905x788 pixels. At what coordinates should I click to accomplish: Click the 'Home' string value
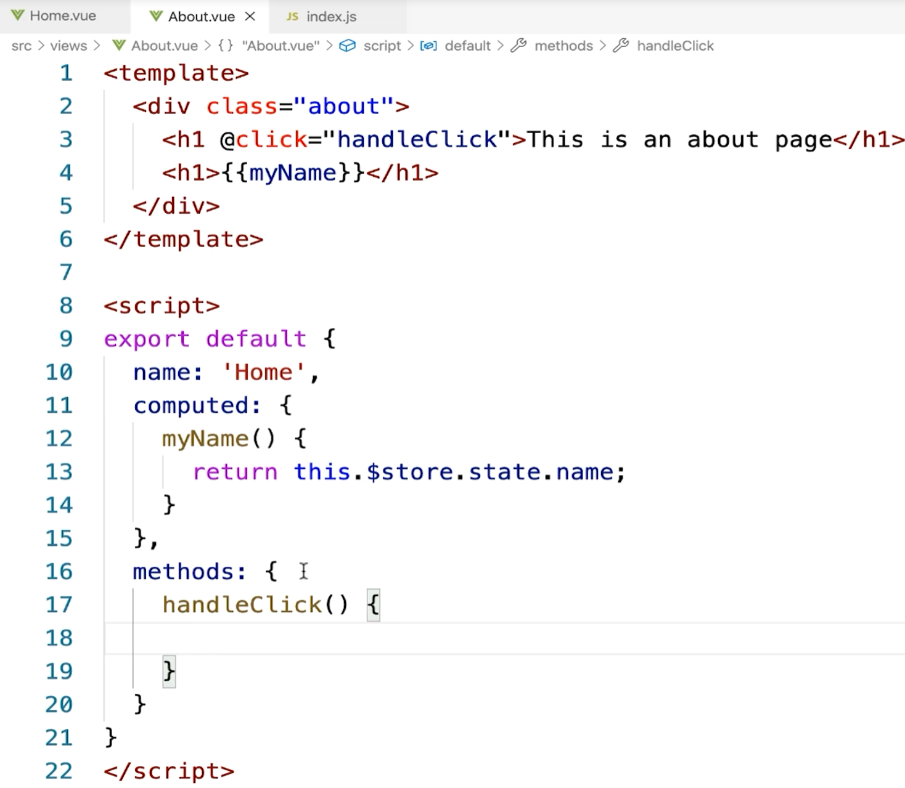[x=263, y=373]
